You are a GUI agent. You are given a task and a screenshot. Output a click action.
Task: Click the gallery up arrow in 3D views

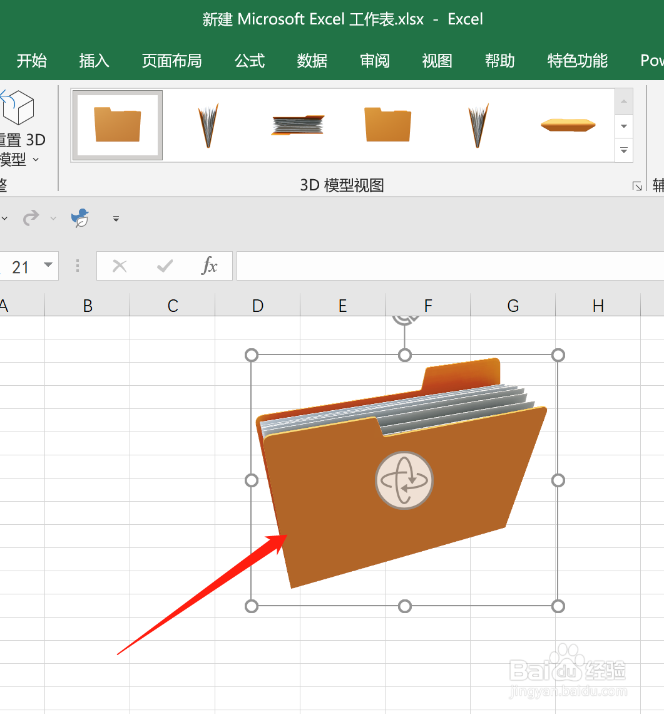click(624, 101)
